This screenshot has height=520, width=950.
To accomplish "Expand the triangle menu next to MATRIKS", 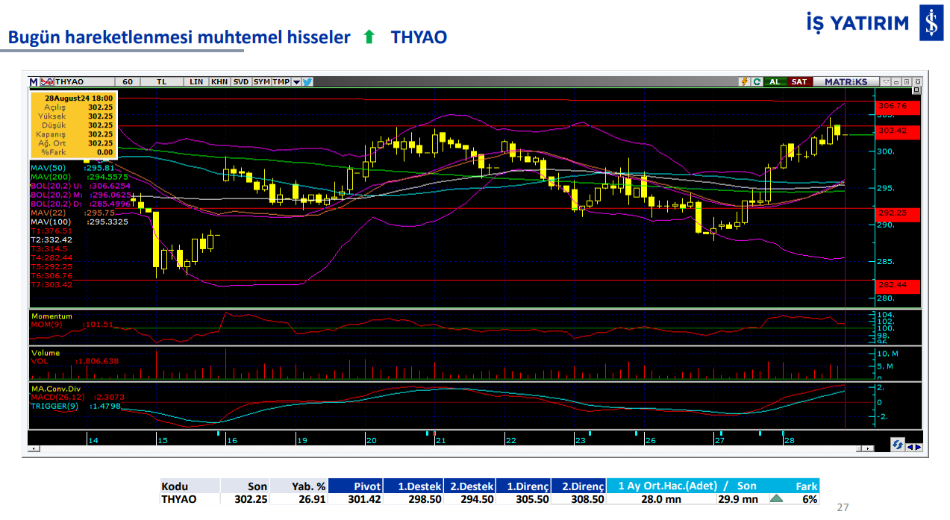I will [885, 81].
